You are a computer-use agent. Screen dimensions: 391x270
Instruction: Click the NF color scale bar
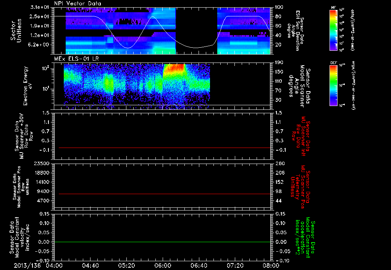(x=333, y=30)
